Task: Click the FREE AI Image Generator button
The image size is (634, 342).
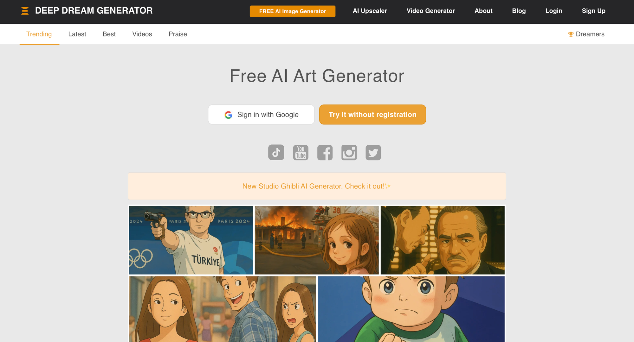Action: (293, 11)
